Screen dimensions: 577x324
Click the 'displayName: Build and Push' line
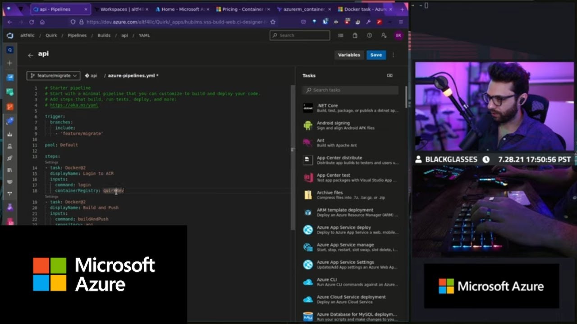click(x=84, y=208)
